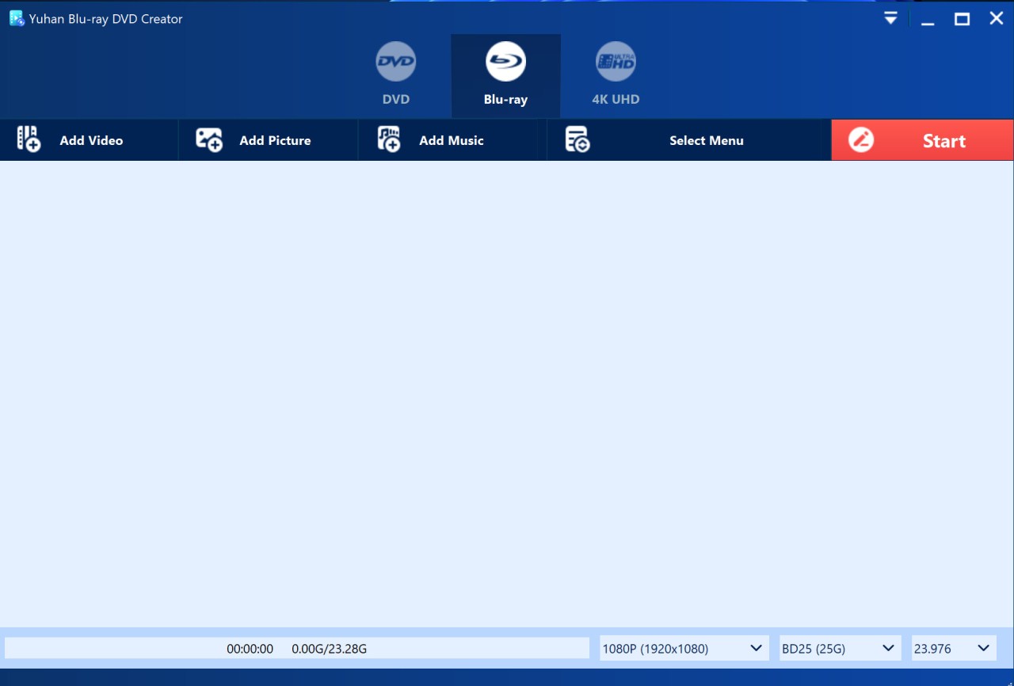Maximize the Blu-ray DVD Creator window
Image resolution: width=1014 pixels, height=686 pixels.
pyautogui.click(x=962, y=18)
